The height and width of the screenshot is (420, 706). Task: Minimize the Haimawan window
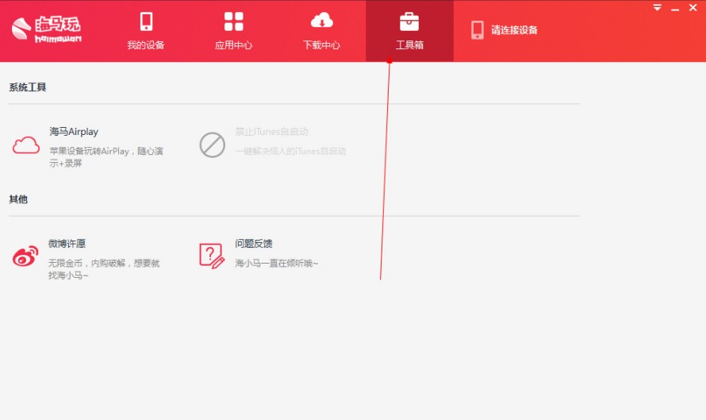(x=675, y=9)
